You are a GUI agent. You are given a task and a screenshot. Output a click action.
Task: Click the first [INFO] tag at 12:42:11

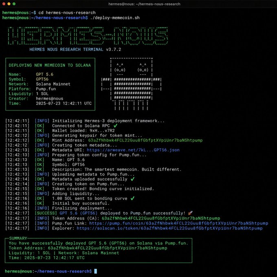pos(42,121)
